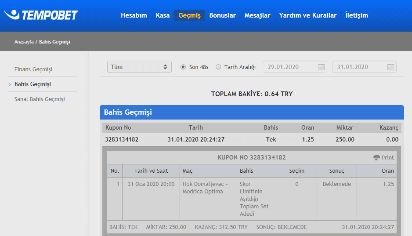
Task: Open the Bonuslar menu
Action: coord(223,15)
